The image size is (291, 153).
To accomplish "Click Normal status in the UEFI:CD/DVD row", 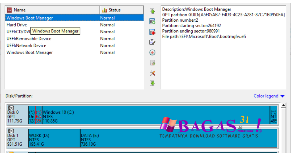I will [107, 32].
